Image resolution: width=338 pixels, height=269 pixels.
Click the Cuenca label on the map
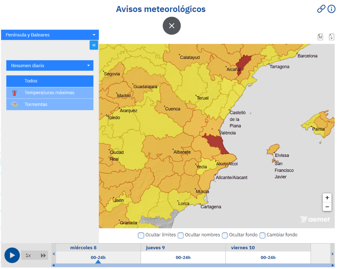pos(173,109)
